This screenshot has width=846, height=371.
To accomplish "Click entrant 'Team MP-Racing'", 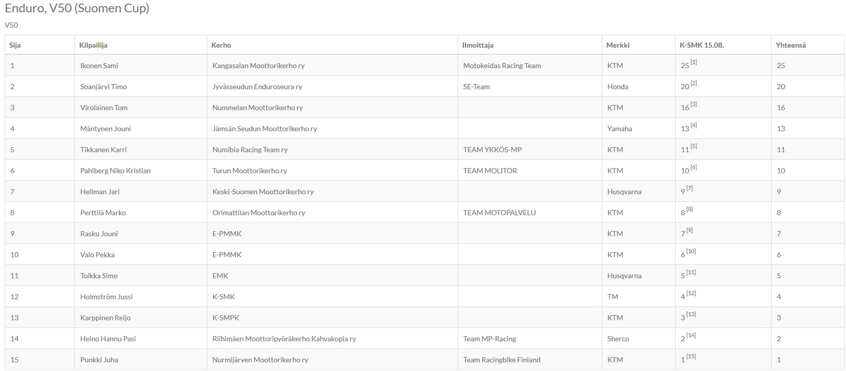I will click(x=489, y=339).
